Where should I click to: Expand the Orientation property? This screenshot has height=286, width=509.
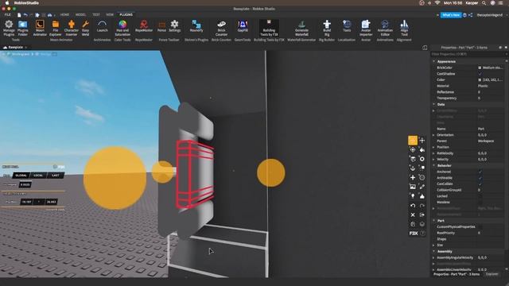(x=434, y=135)
